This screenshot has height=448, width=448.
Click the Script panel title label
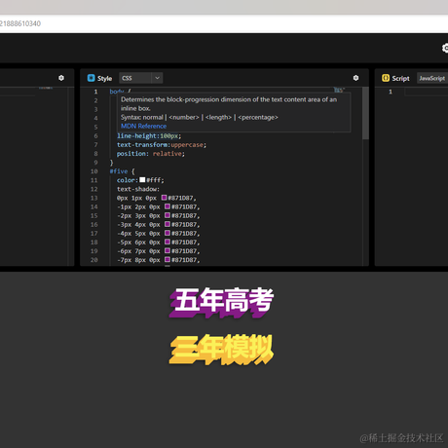coord(400,78)
